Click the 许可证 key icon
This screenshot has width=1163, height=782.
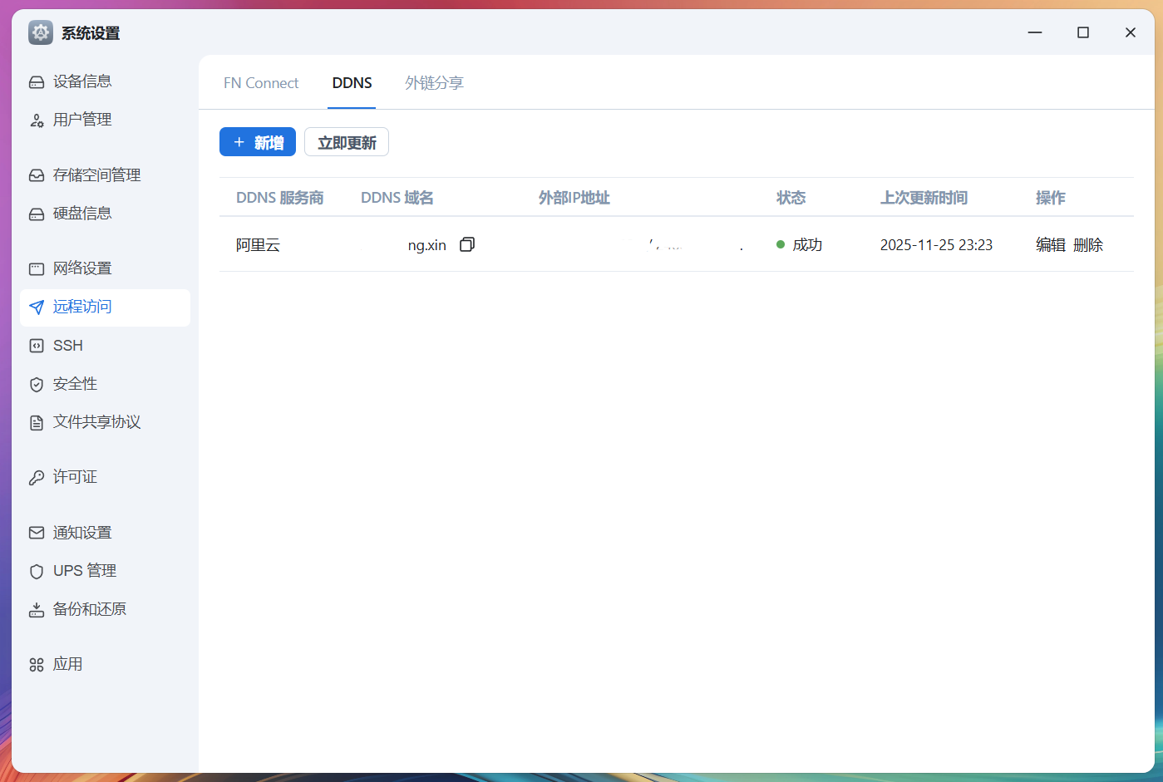pos(37,477)
